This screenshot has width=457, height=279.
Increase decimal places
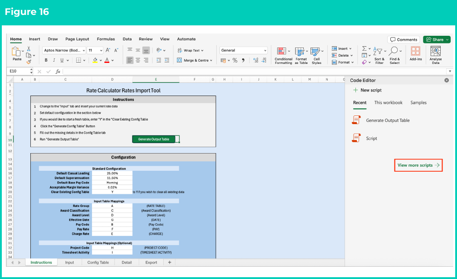[x=256, y=60]
